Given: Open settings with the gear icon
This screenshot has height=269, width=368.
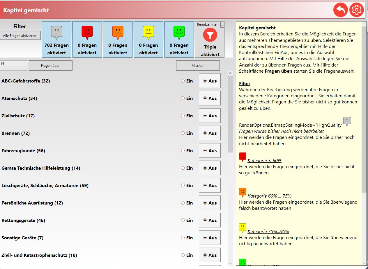Looking at the screenshot, I should 357,10.
